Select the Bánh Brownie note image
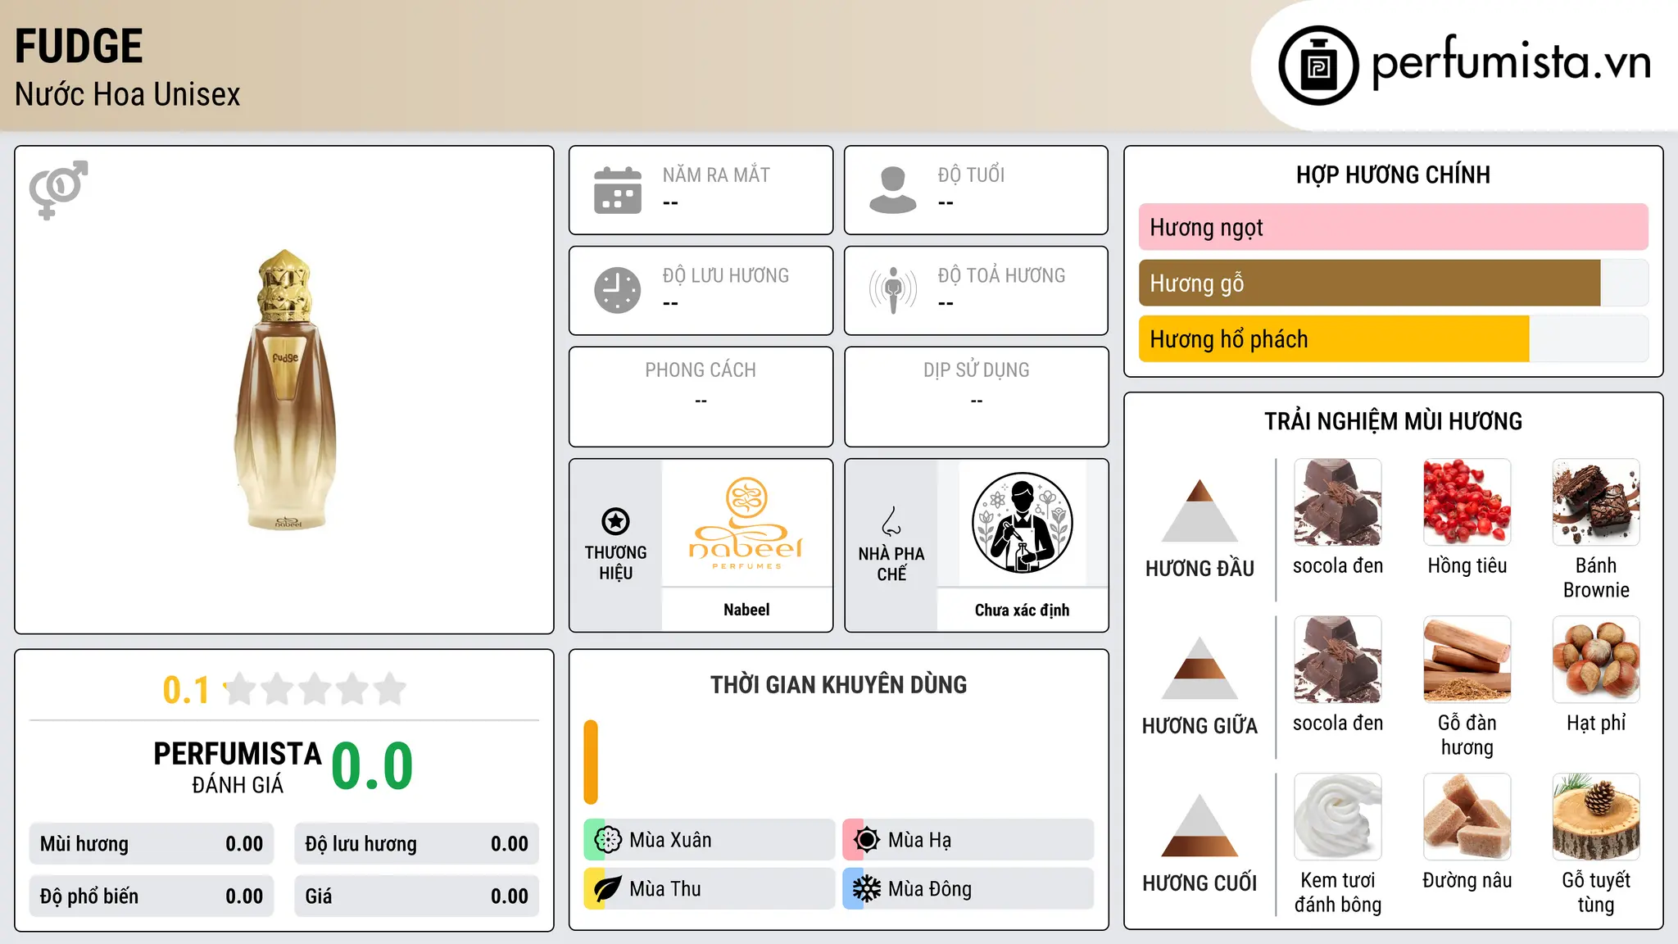The height and width of the screenshot is (944, 1678). point(1596,502)
